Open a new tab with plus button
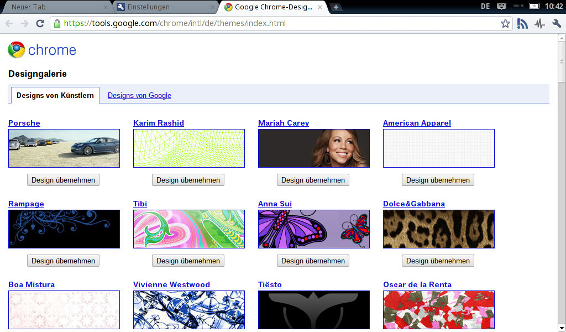The image size is (566, 332). coord(336,7)
